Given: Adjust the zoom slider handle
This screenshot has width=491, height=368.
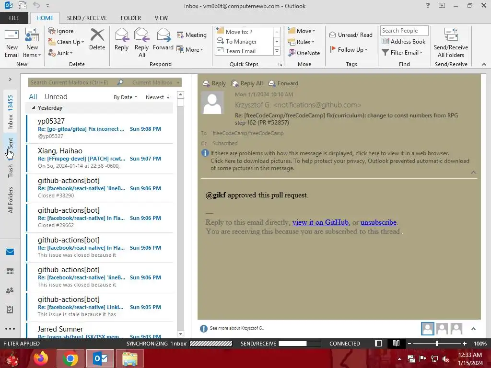Looking at the screenshot, I should click(437, 343).
